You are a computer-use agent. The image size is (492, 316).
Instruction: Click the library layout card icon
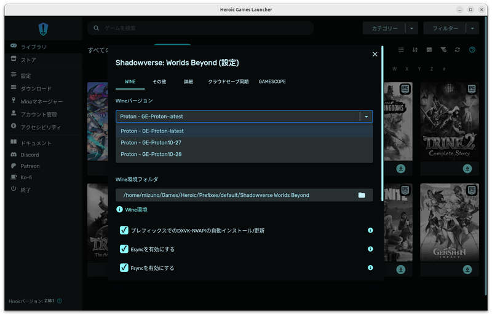tap(429, 50)
